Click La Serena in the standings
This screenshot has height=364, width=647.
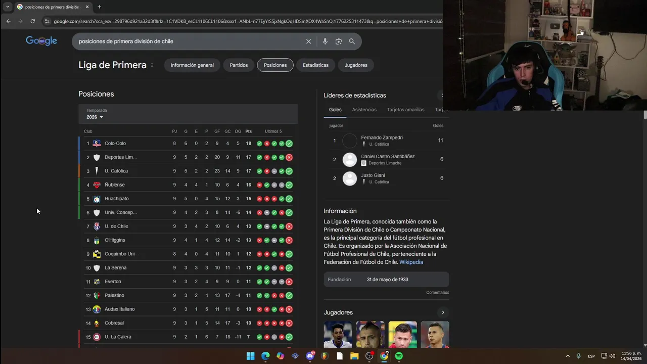[x=115, y=268]
